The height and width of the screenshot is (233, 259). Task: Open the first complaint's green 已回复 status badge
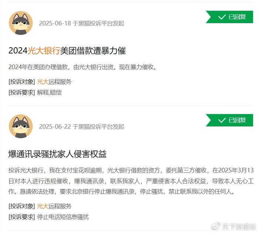click(229, 17)
